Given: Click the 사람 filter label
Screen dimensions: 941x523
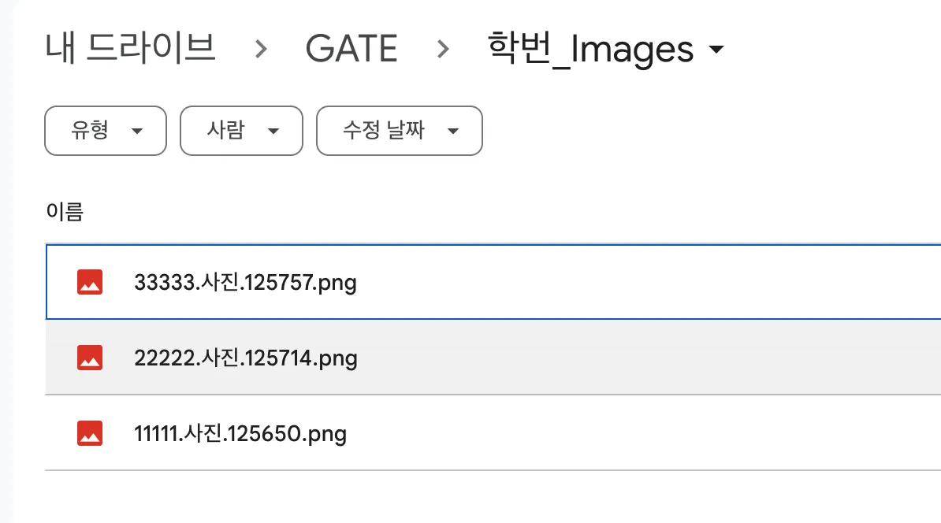Looking at the screenshot, I should pos(225,131).
